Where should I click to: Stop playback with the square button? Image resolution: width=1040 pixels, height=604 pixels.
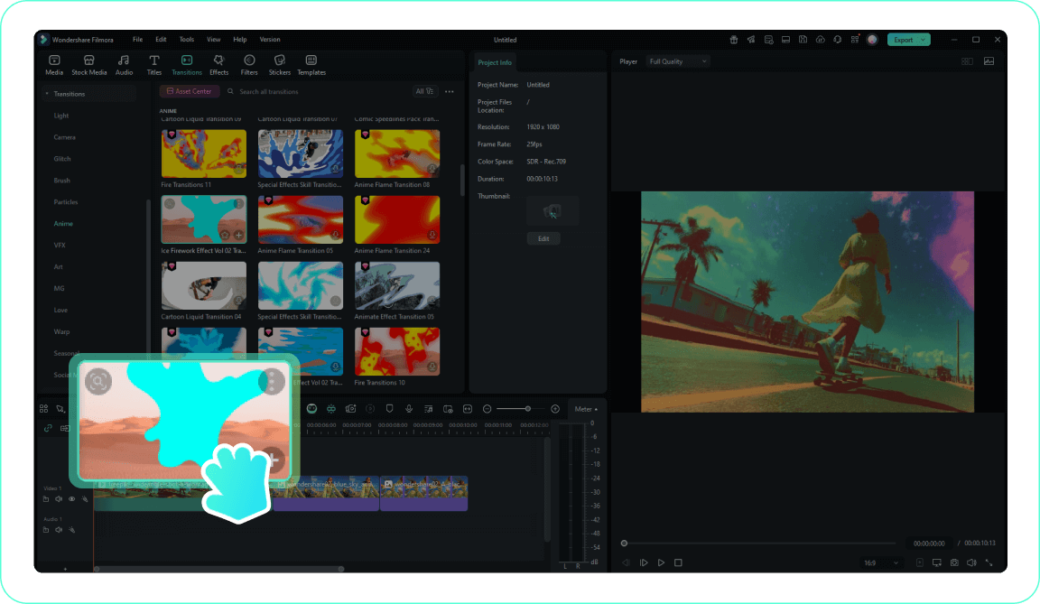pos(678,562)
